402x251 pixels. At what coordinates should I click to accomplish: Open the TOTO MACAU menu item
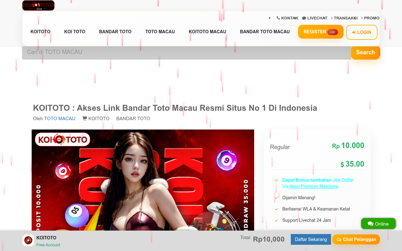pyautogui.click(x=160, y=32)
